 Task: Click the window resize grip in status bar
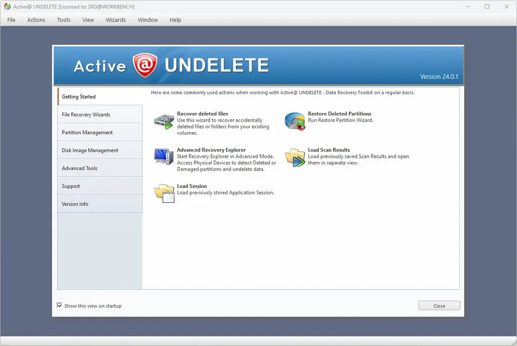coord(513,342)
